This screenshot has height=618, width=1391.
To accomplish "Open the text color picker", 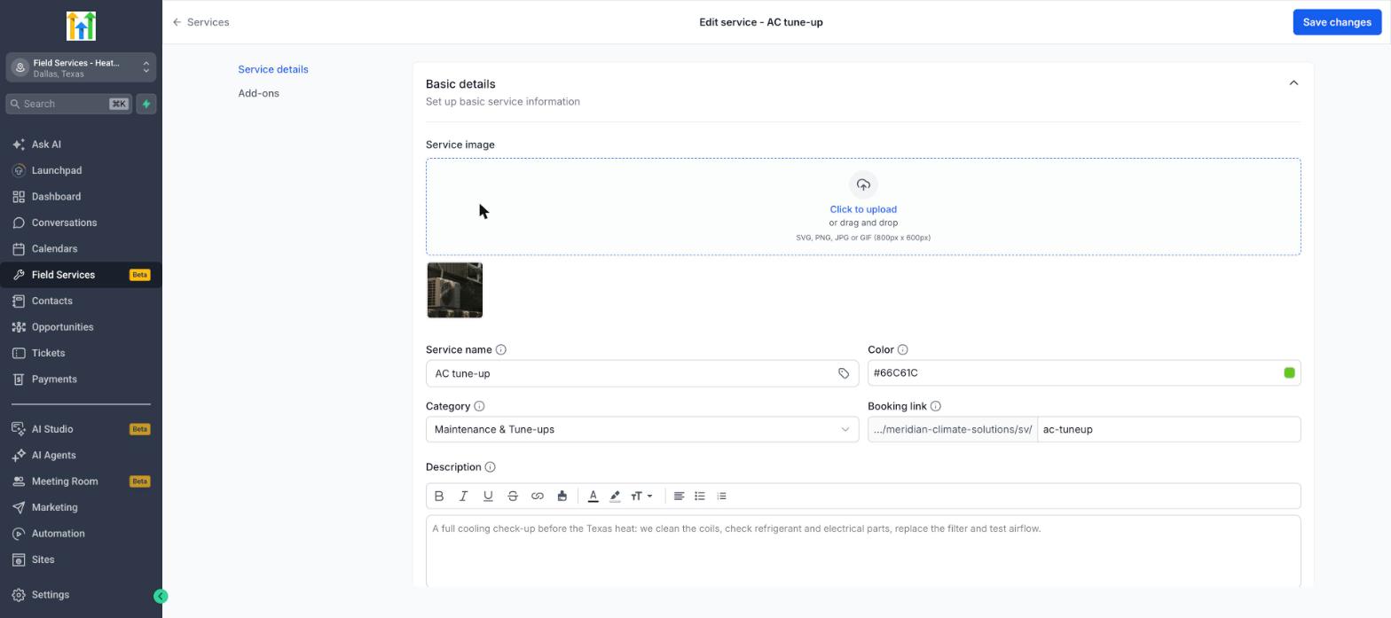I will click(593, 497).
